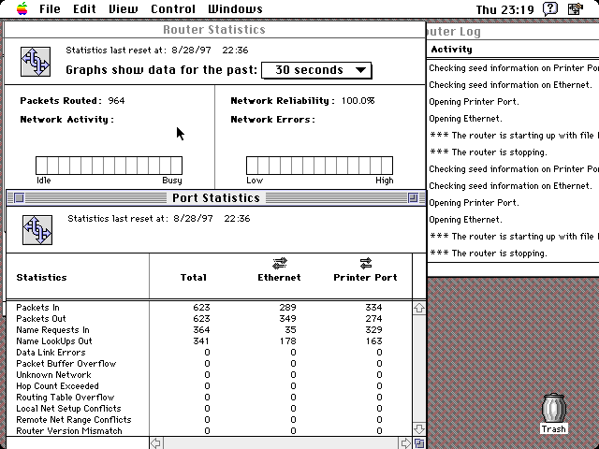Image resolution: width=599 pixels, height=449 pixels.
Task: Select the Packet Buffer Overflow row label
Action: [x=66, y=364]
